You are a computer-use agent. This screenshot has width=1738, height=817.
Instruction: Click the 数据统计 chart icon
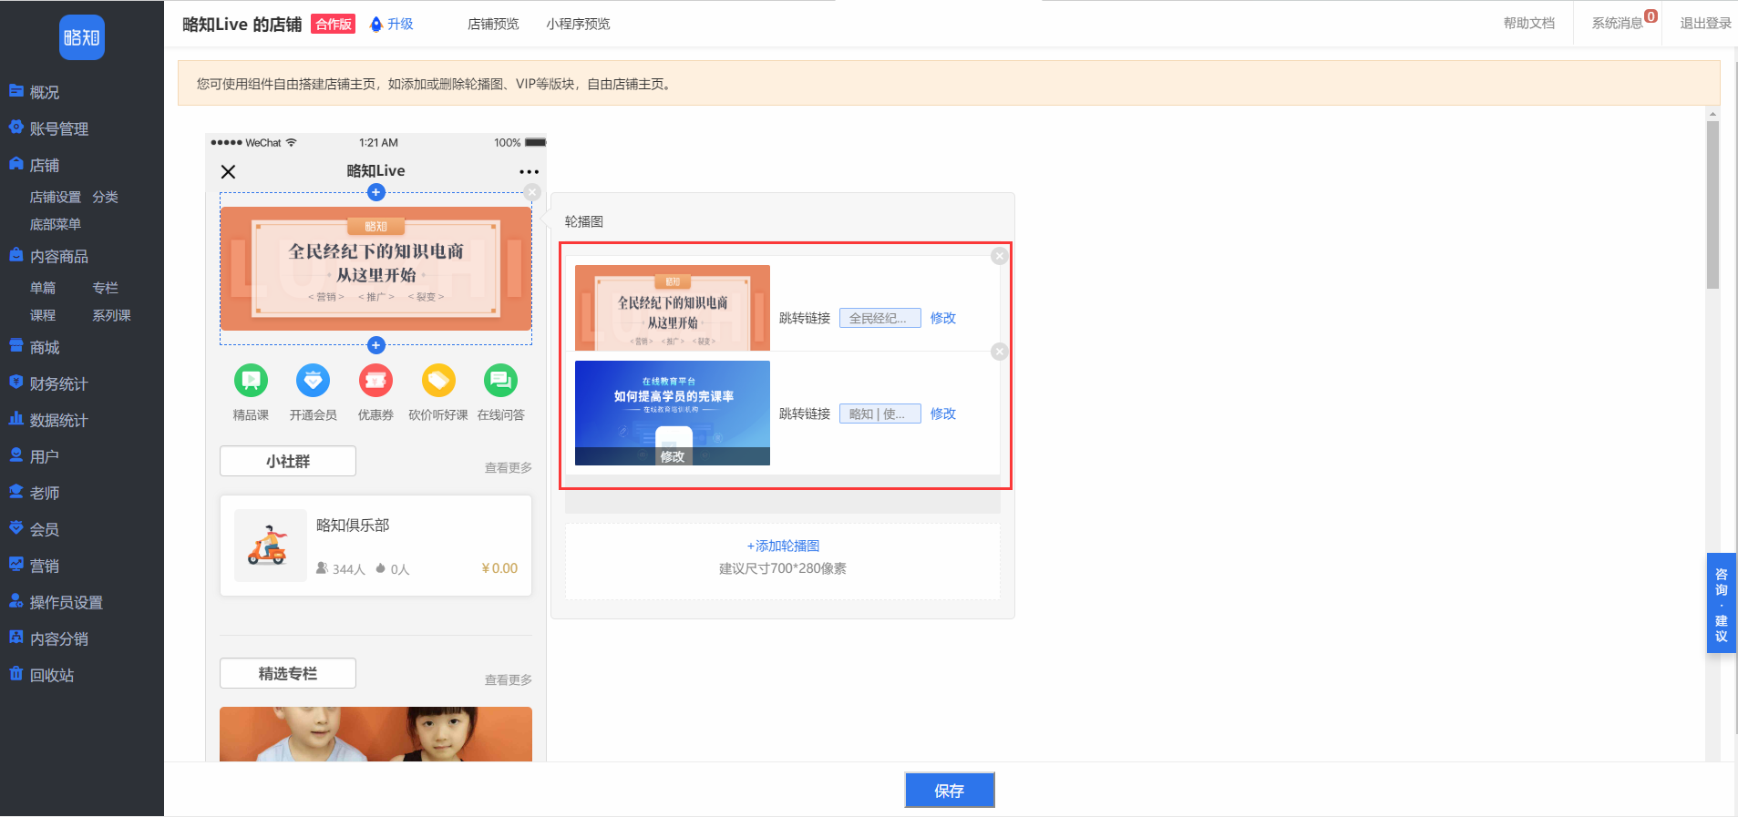tap(15, 419)
